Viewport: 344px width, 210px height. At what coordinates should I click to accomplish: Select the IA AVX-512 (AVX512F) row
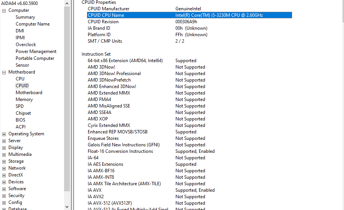click(190, 203)
